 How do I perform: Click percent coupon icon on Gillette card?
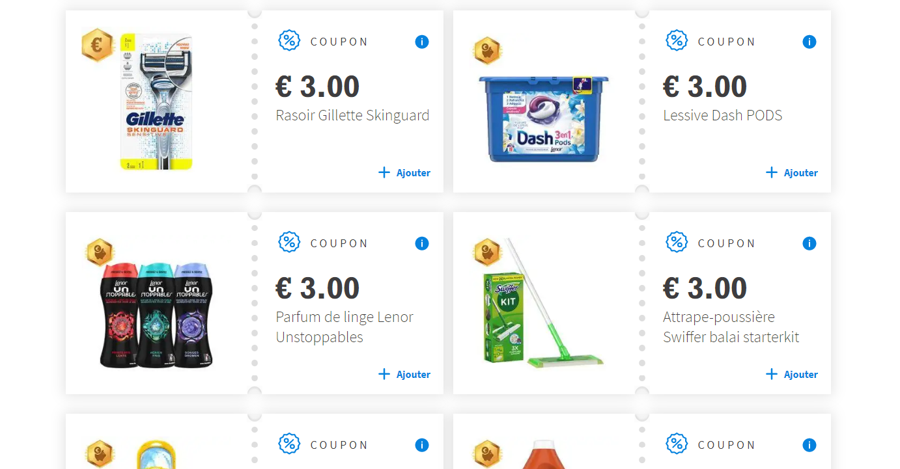pyautogui.click(x=289, y=40)
